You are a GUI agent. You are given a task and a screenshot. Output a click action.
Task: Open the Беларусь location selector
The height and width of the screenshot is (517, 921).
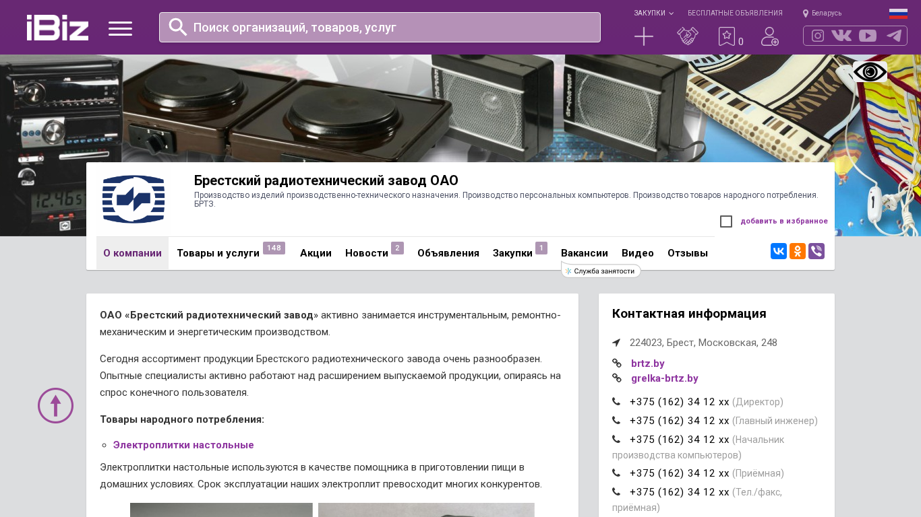click(822, 13)
